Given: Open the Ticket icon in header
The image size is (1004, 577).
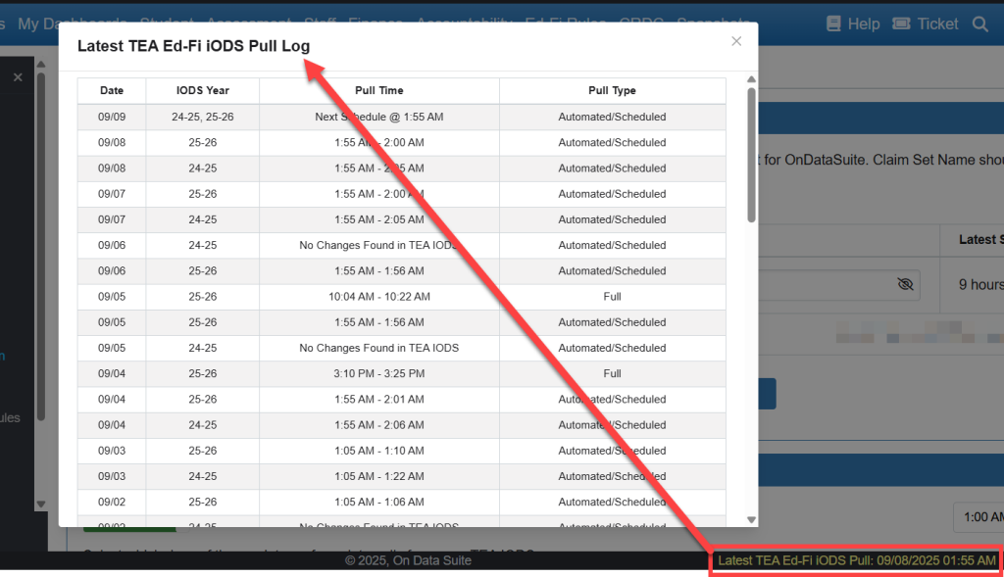Looking at the screenshot, I should [901, 24].
